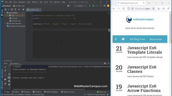Click the Run output horizontal scrollbar
Viewport: 172px width, 96px height.
tap(49, 90)
